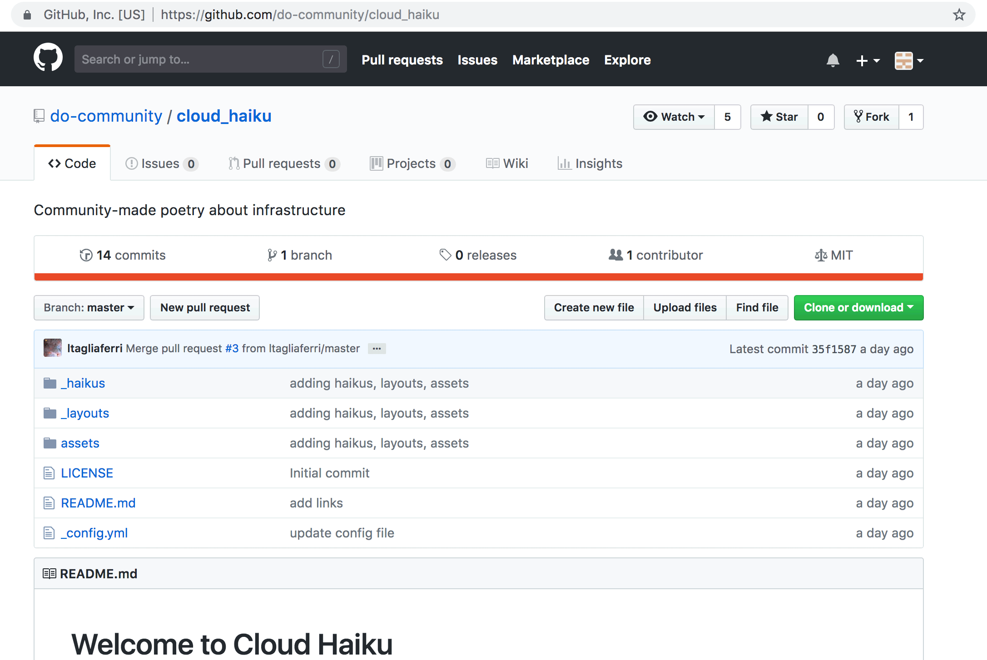Screen dimensions: 987x660
Task: Click the contributors icon showing 1 contributor
Action: point(616,255)
